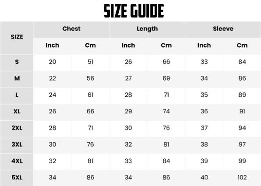Viewport: 261px width, 186px height.
Task: Click the SIZE GUIDE title
Action: click(134, 11)
